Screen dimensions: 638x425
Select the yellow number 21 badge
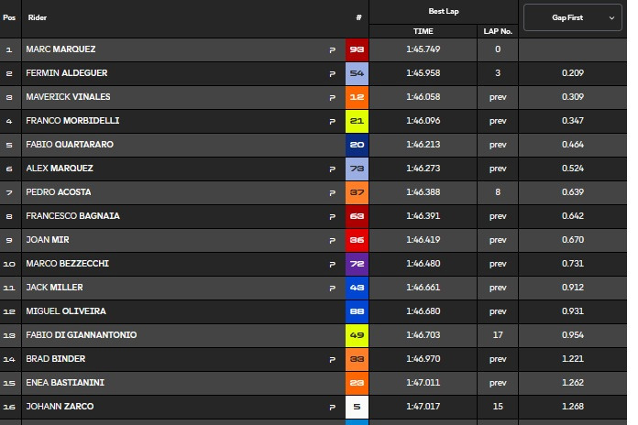(x=357, y=121)
